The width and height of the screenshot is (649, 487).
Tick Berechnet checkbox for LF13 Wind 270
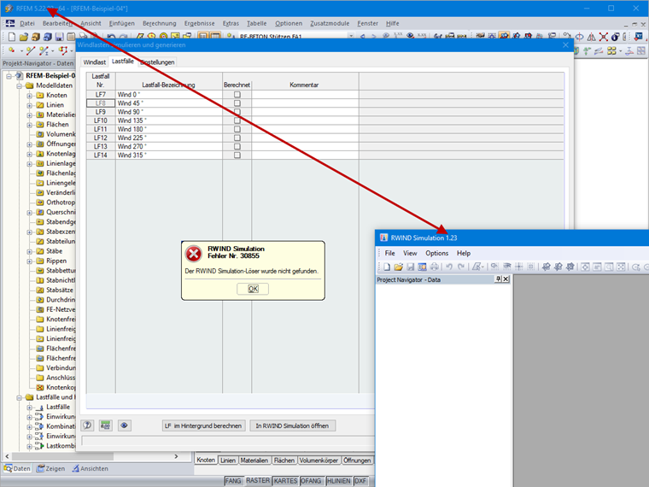[x=237, y=147]
